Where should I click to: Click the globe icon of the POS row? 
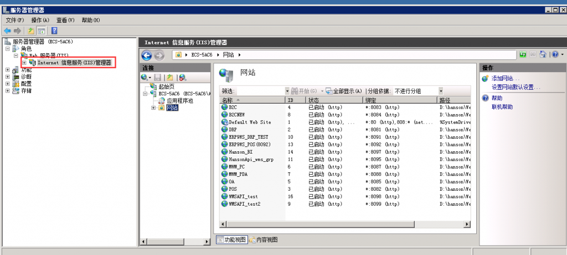(x=225, y=188)
